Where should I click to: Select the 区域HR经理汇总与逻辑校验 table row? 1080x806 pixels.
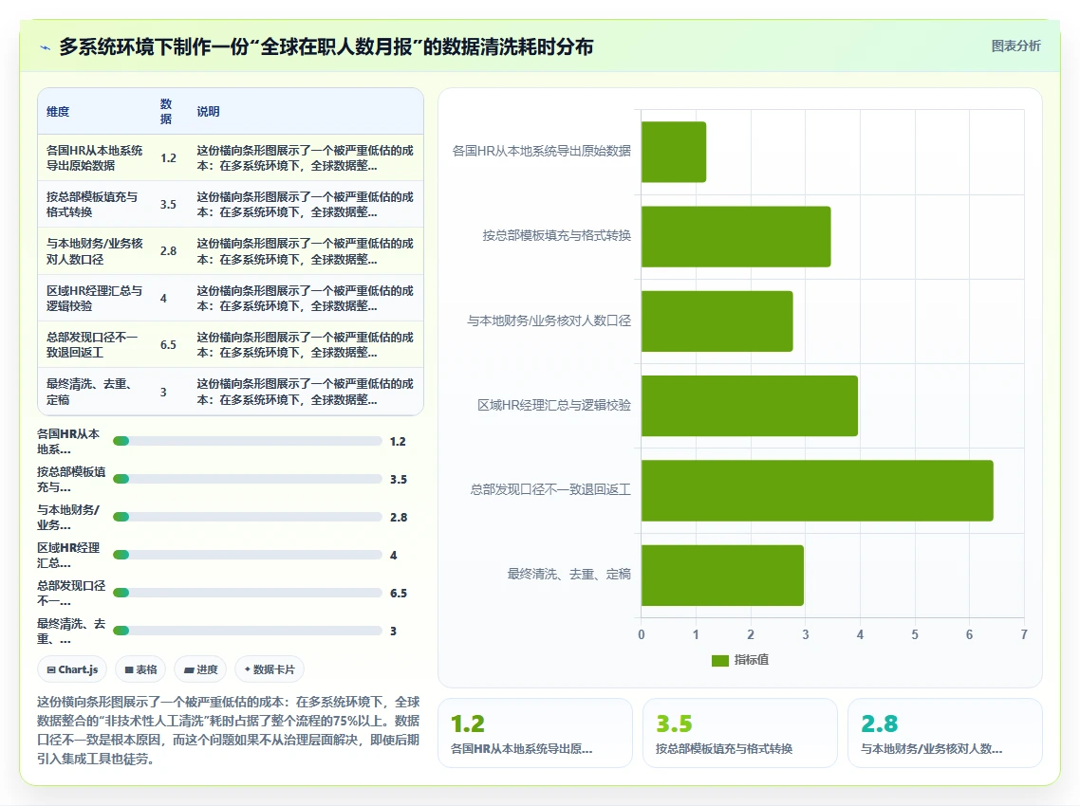pos(231,299)
